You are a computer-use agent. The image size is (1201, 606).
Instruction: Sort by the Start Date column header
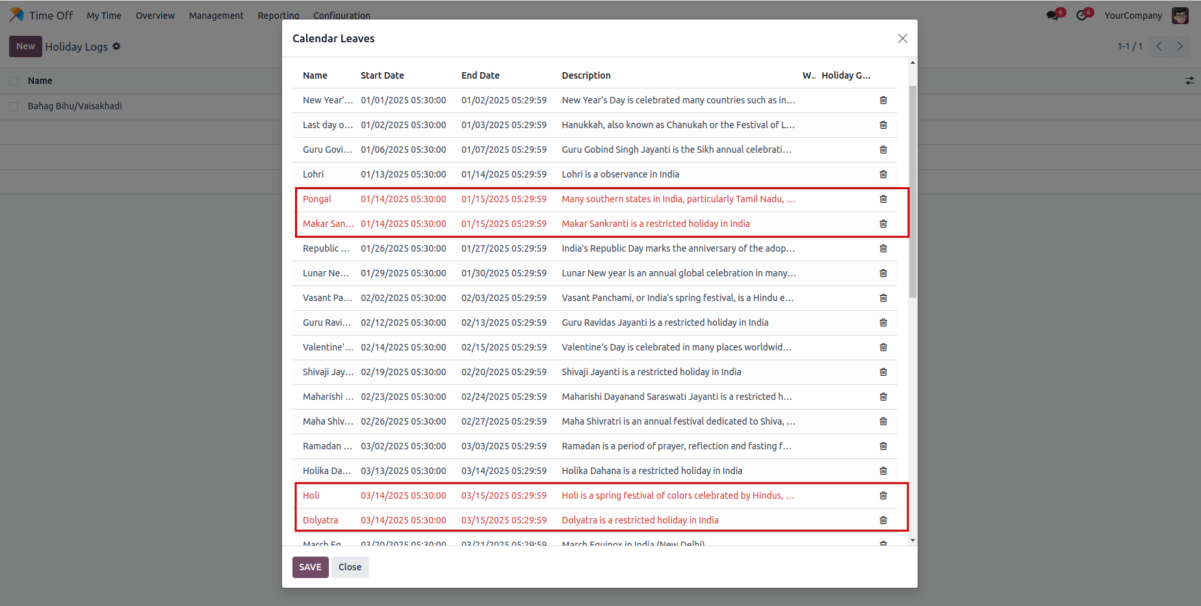click(x=382, y=75)
